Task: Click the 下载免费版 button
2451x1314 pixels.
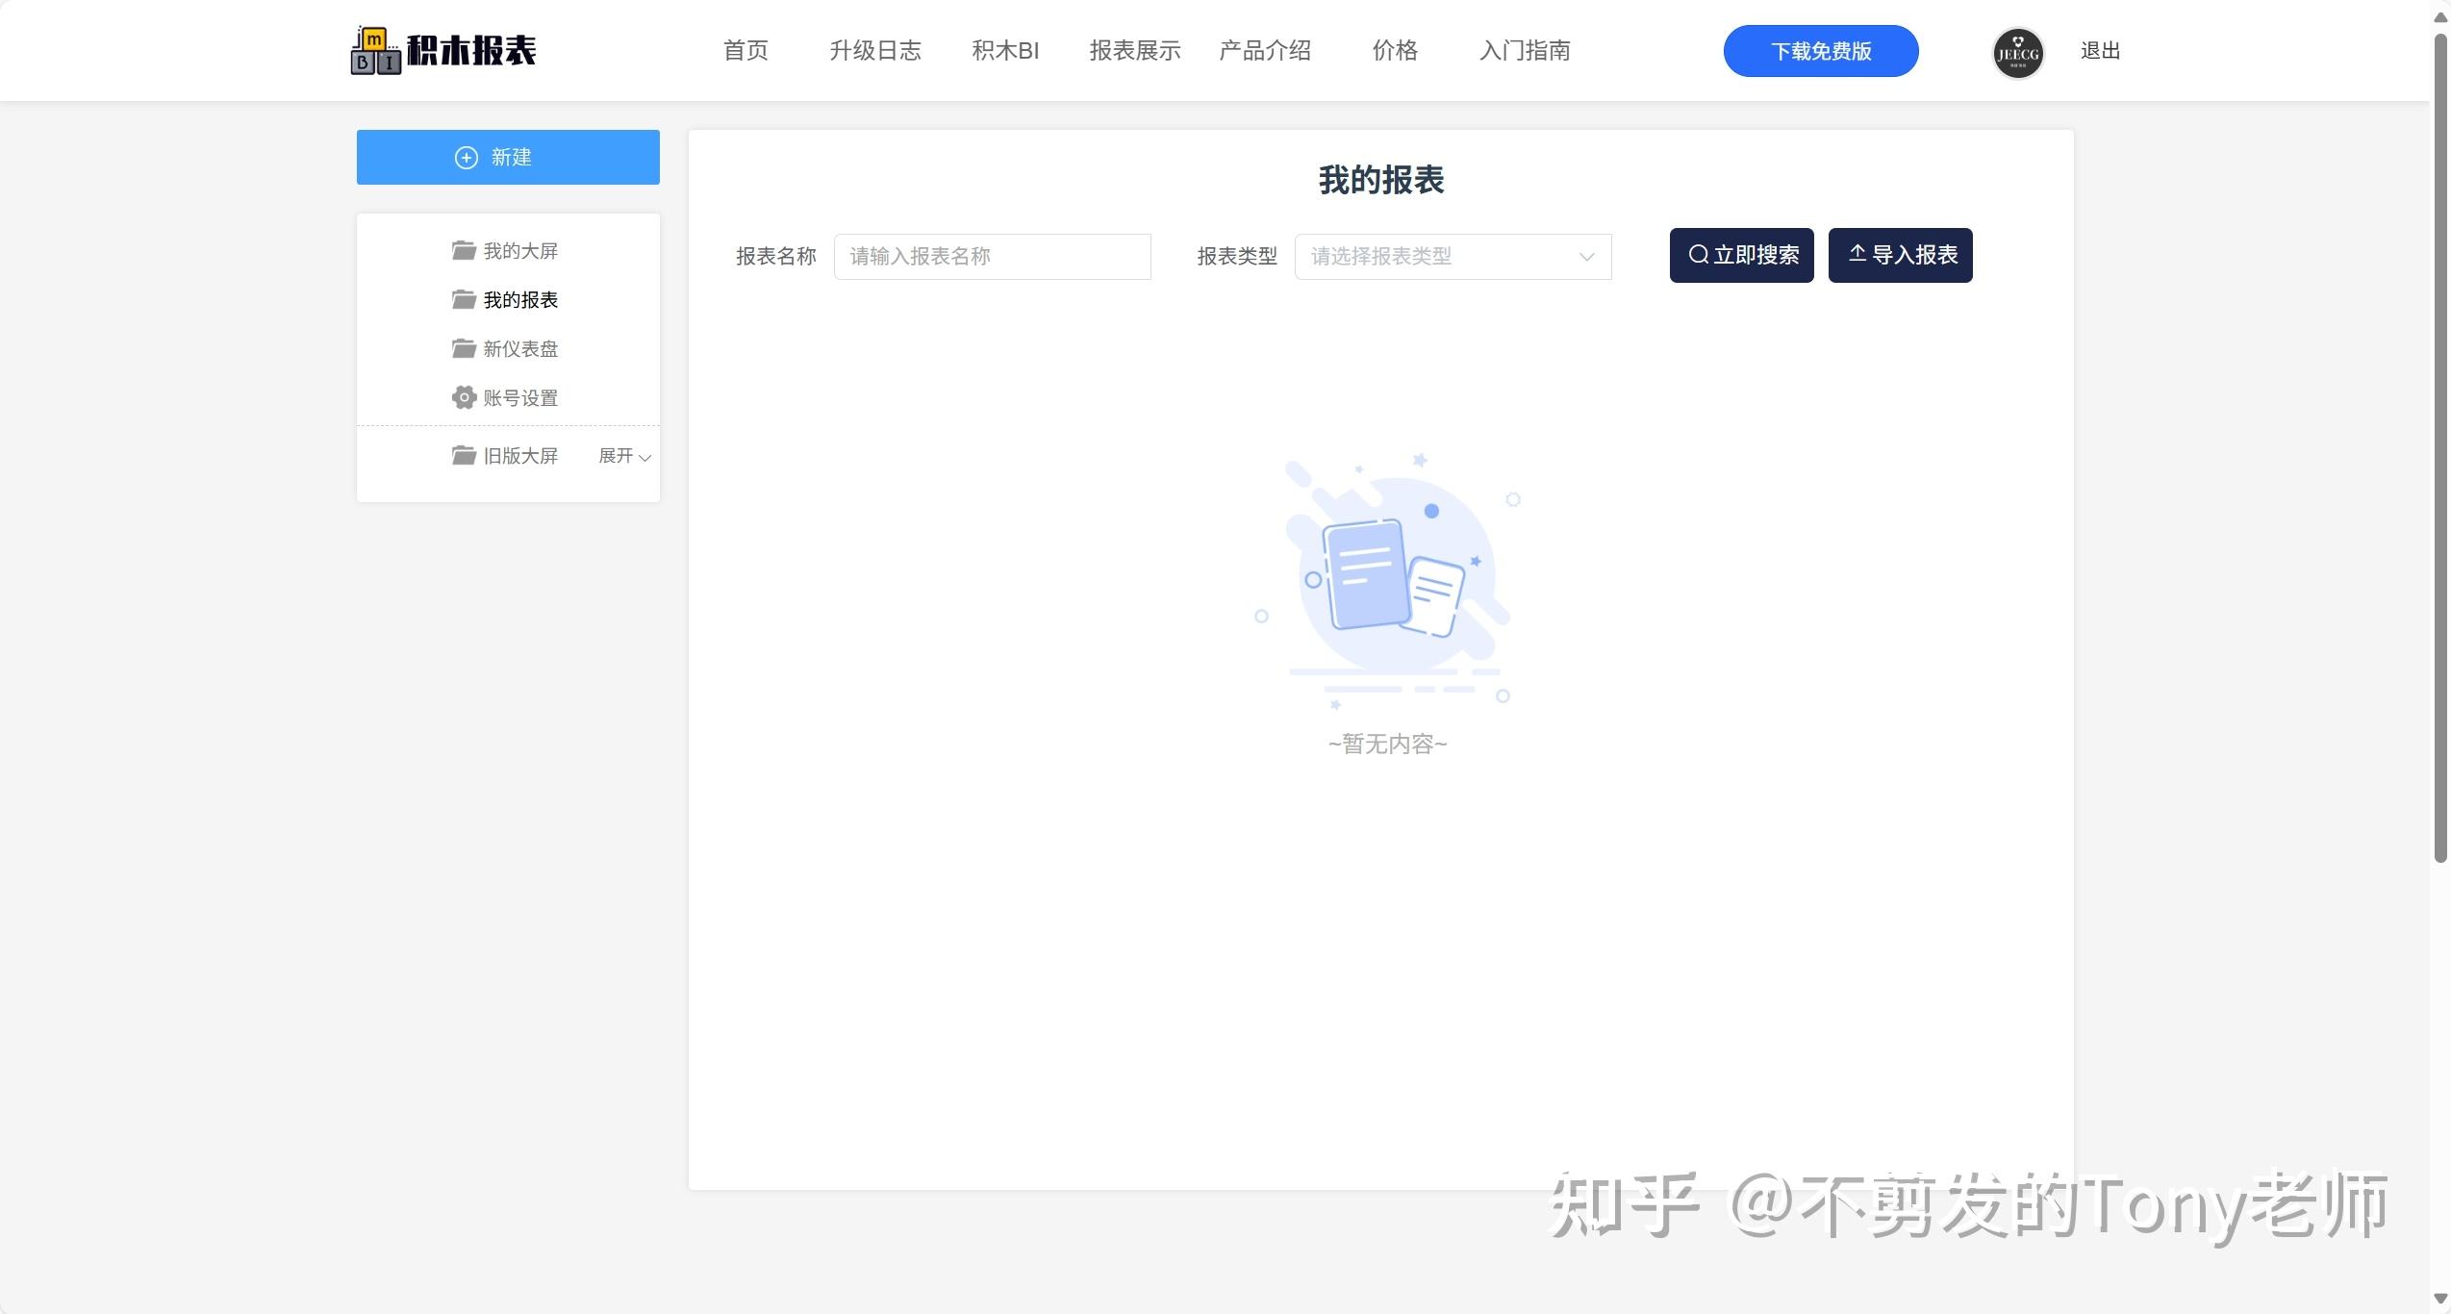Action: point(1819,51)
